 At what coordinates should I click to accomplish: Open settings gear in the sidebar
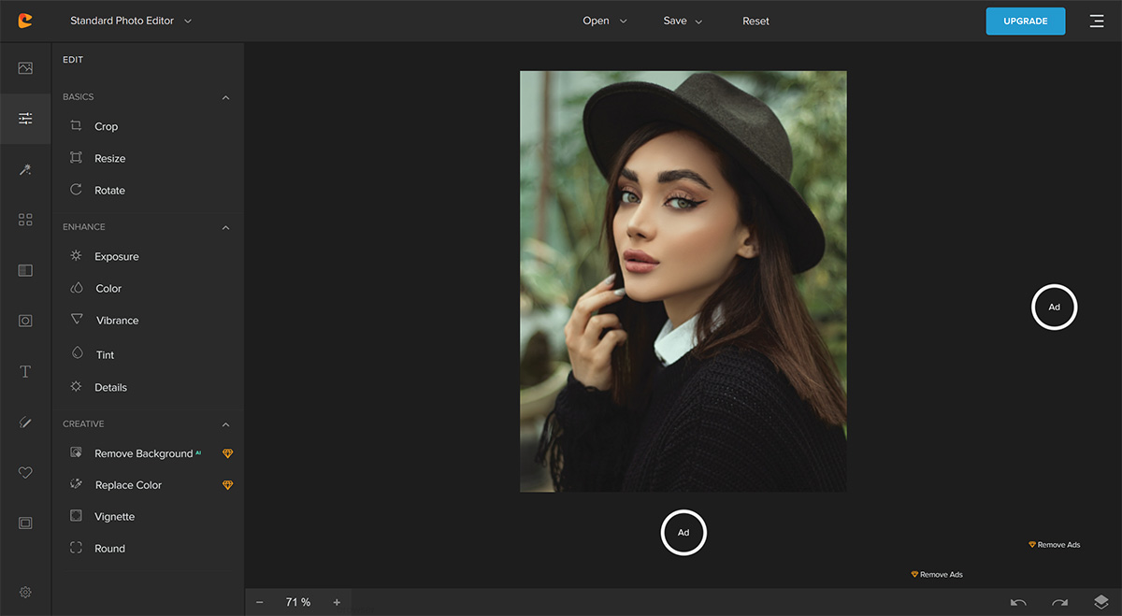click(25, 592)
